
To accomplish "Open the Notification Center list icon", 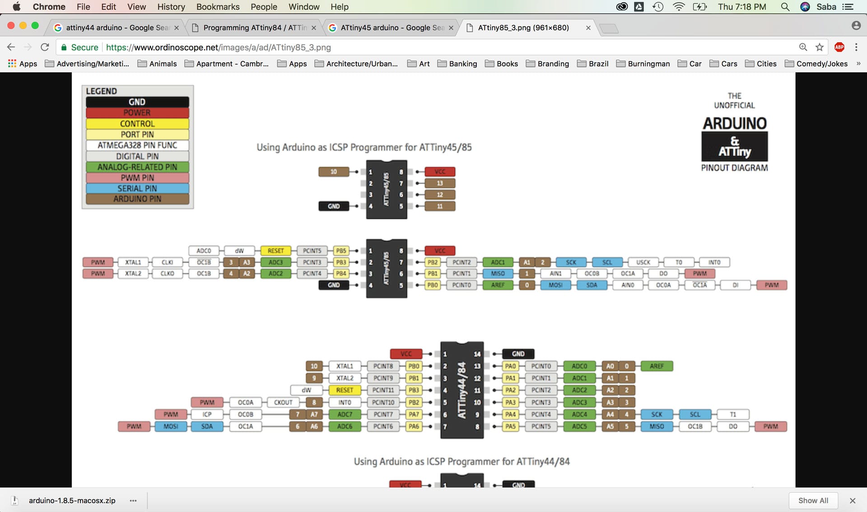I will click(x=848, y=7).
